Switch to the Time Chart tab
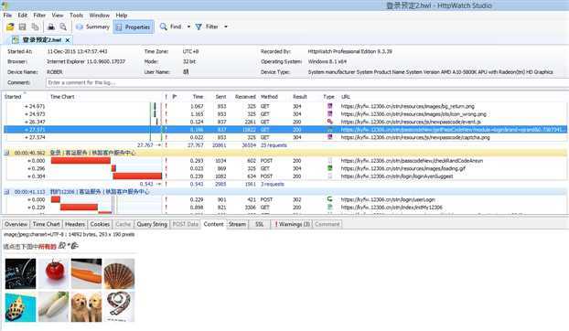This screenshot has height=331, width=569. click(46, 224)
